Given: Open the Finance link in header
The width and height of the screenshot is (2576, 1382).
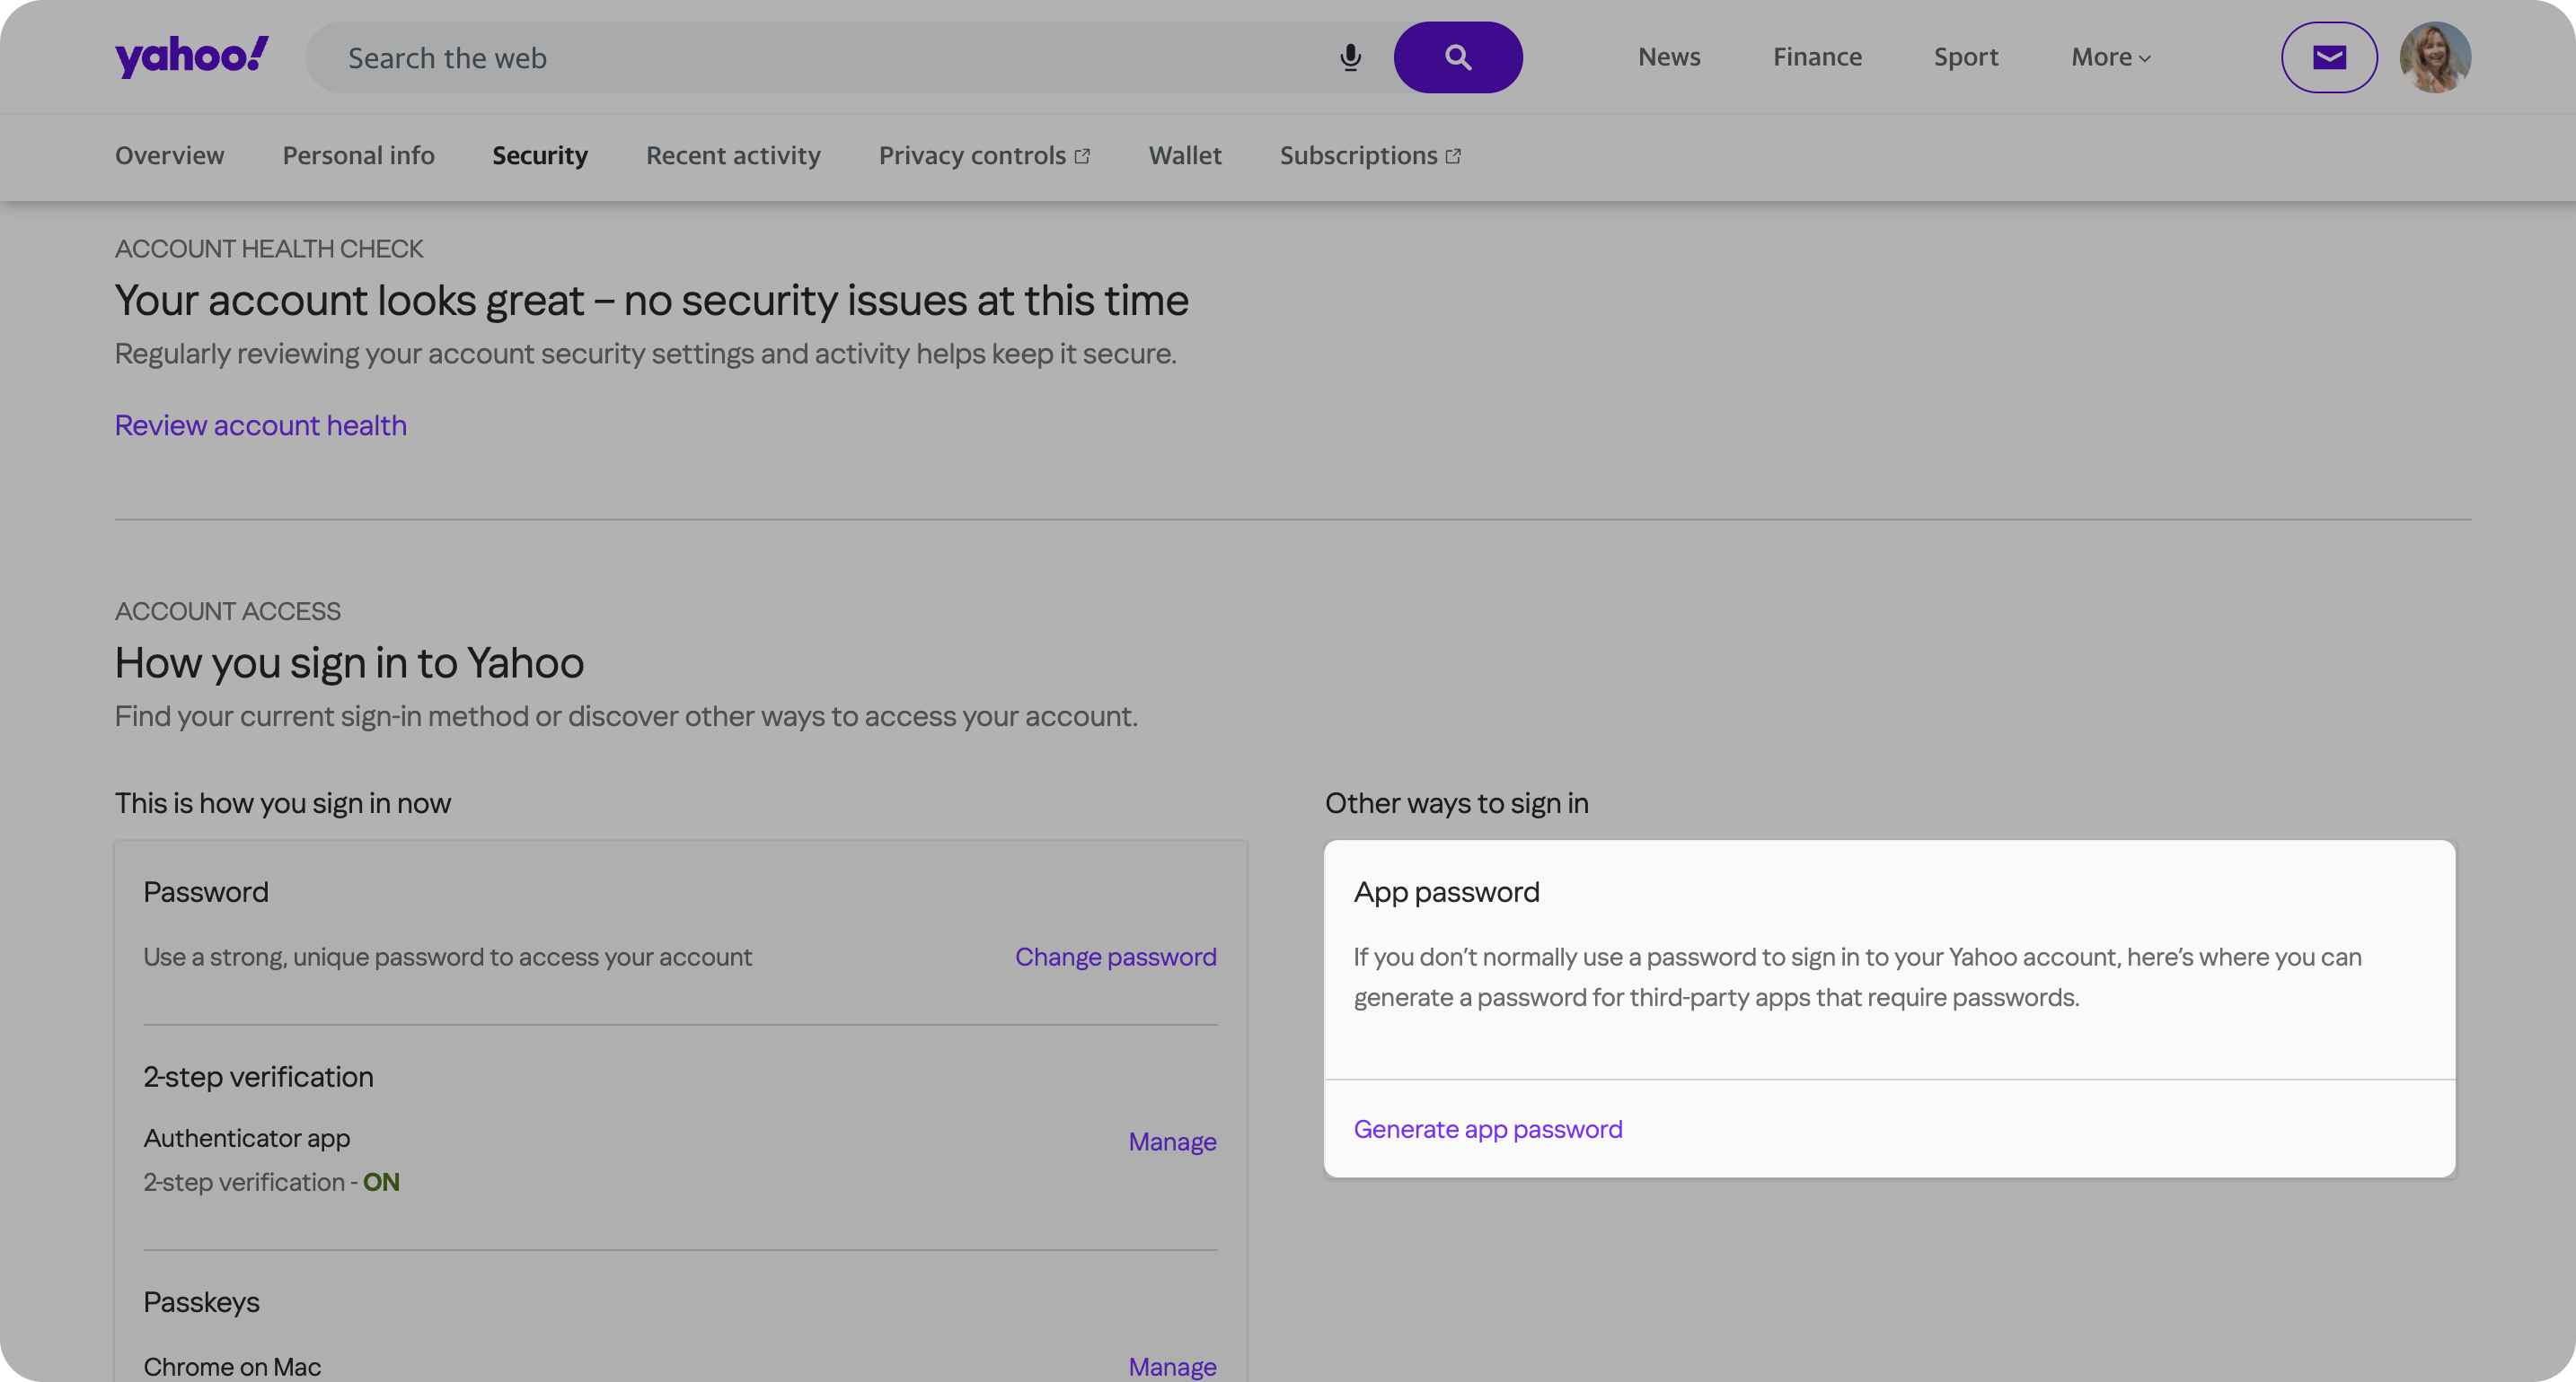Looking at the screenshot, I should pos(1817,58).
